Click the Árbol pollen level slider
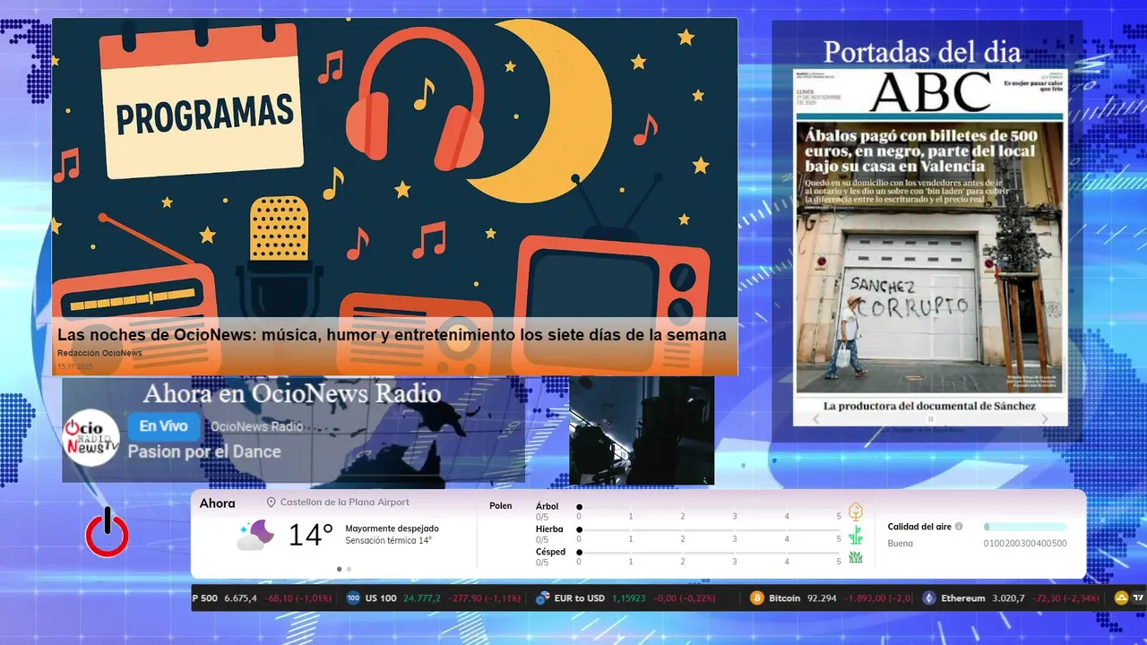 click(x=709, y=507)
